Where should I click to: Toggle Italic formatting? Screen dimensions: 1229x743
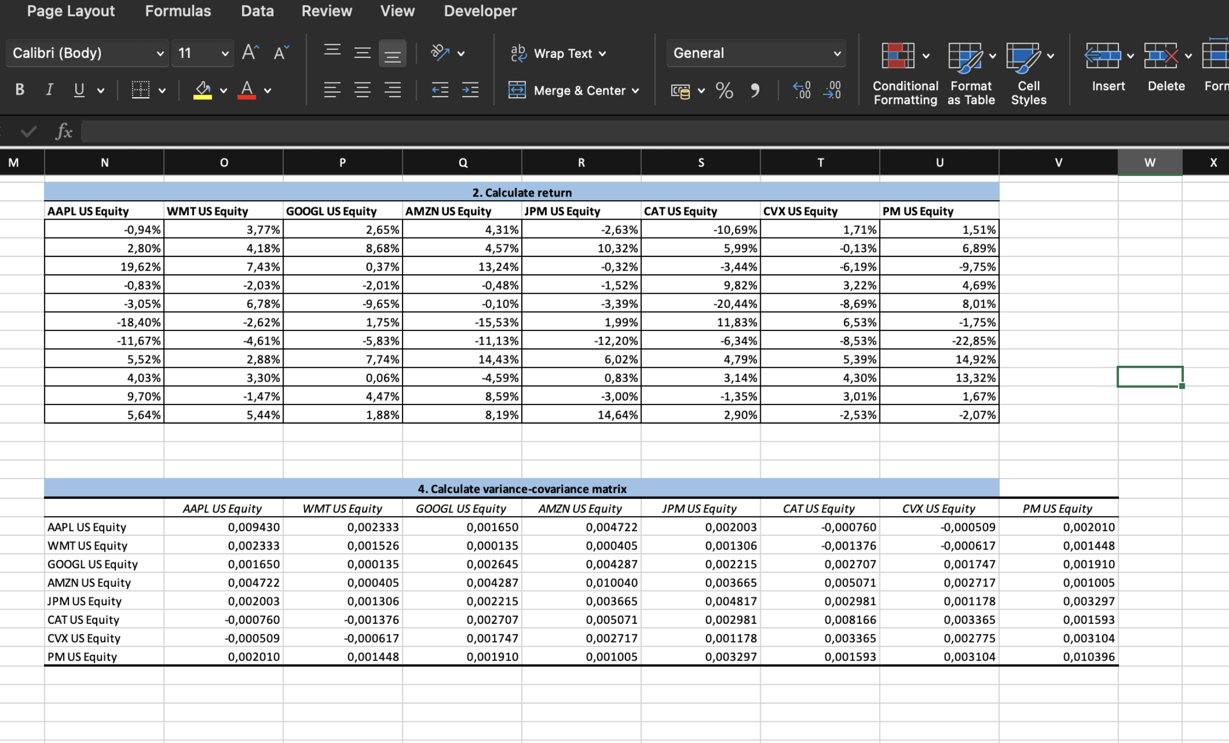pyautogui.click(x=49, y=90)
